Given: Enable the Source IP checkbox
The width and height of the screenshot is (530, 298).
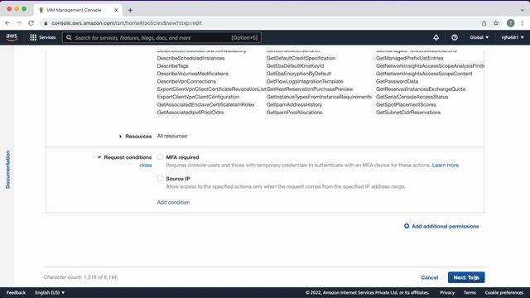Looking at the screenshot, I should (160, 179).
